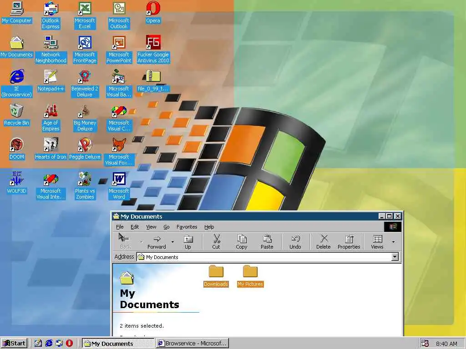This screenshot has width=466, height=349.
Task: Delete the selected items via toolbar
Action: pos(324,242)
